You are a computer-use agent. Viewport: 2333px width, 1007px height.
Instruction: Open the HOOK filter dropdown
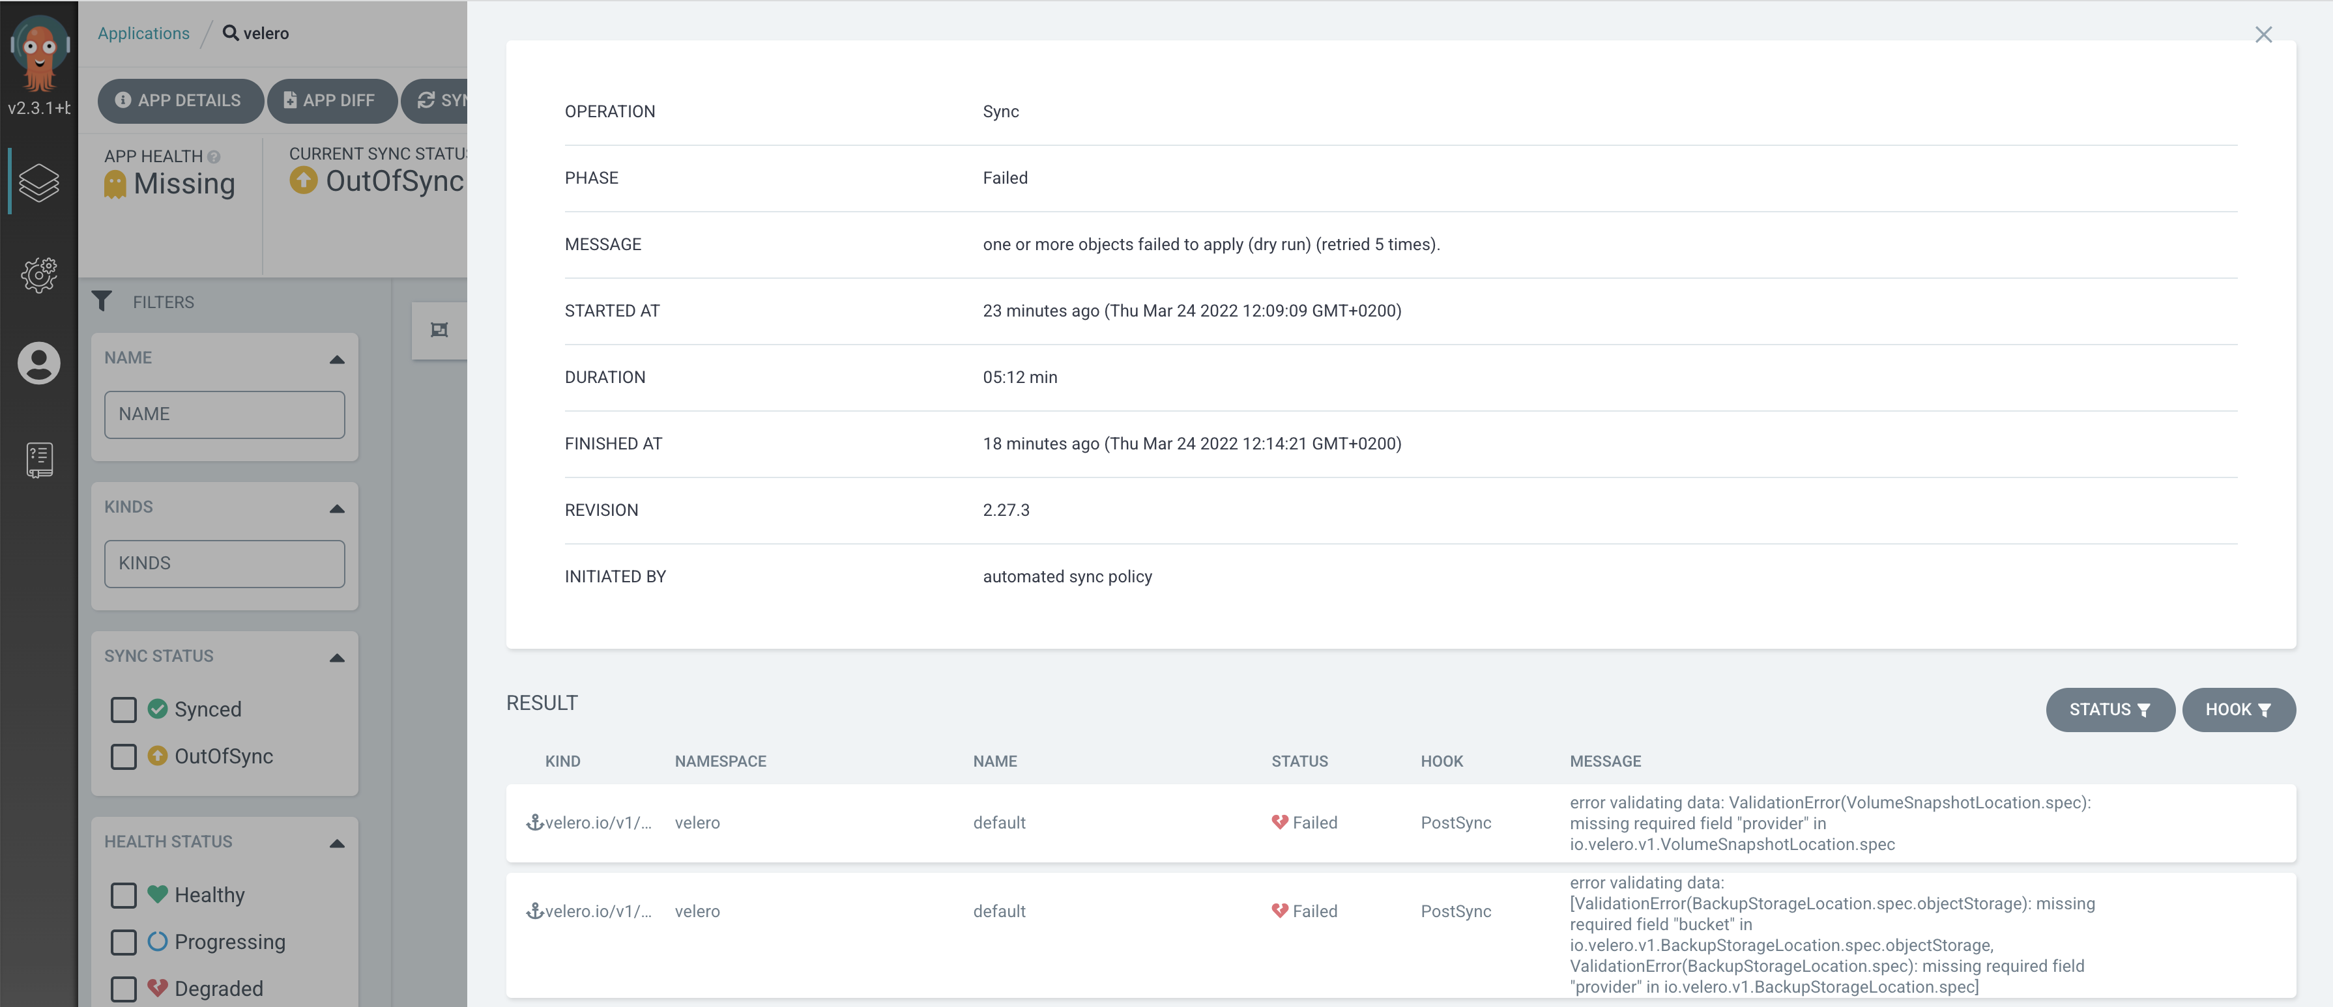click(x=2238, y=709)
